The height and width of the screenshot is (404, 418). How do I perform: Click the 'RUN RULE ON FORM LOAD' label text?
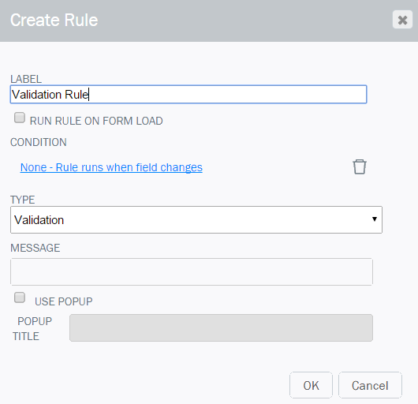click(96, 121)
